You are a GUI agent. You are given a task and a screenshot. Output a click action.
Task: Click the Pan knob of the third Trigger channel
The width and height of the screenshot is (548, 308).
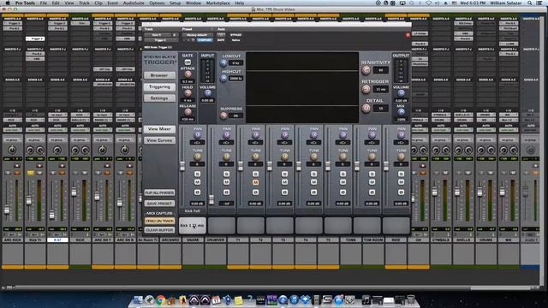point(255,135)
